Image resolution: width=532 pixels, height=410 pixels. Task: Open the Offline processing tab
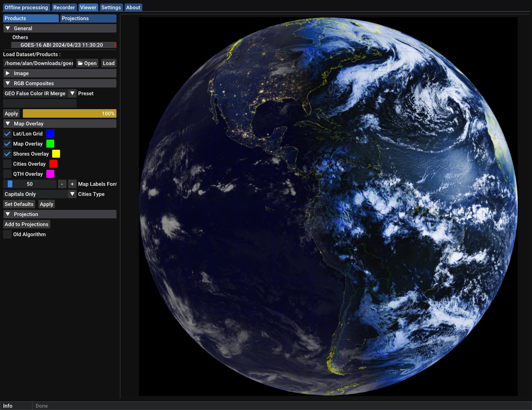coord(26,7)
